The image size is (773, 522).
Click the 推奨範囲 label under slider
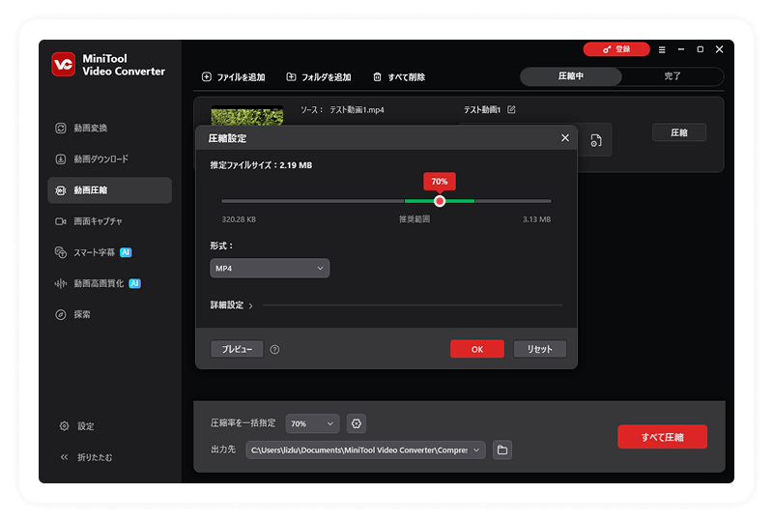[415, 219]
